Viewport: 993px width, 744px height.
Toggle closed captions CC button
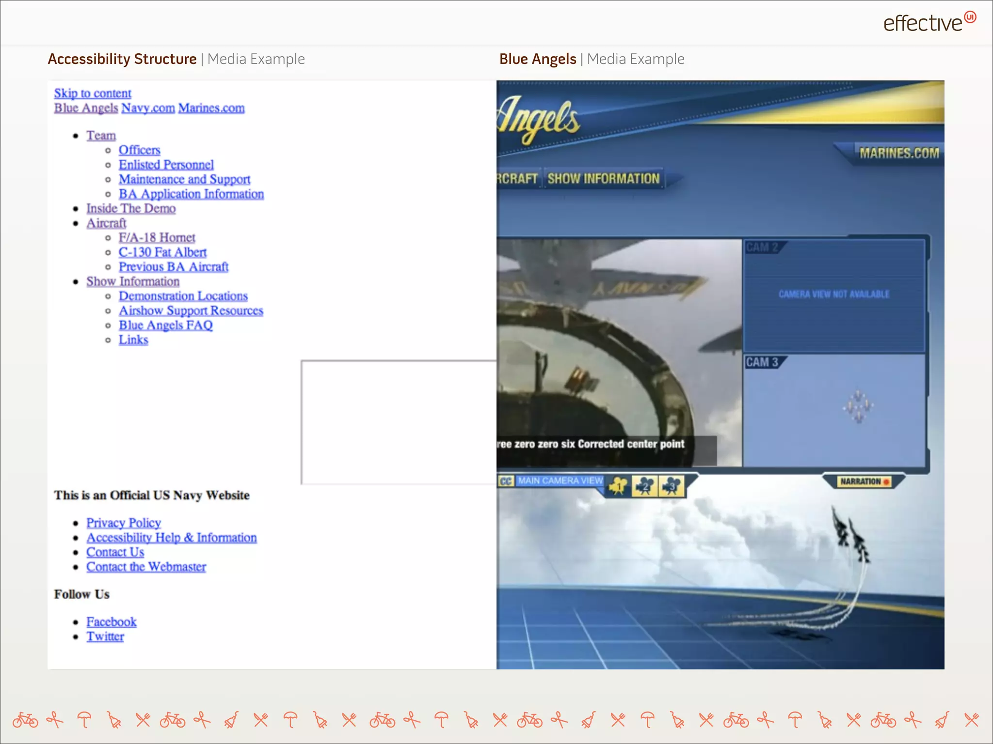pos(506,481)
